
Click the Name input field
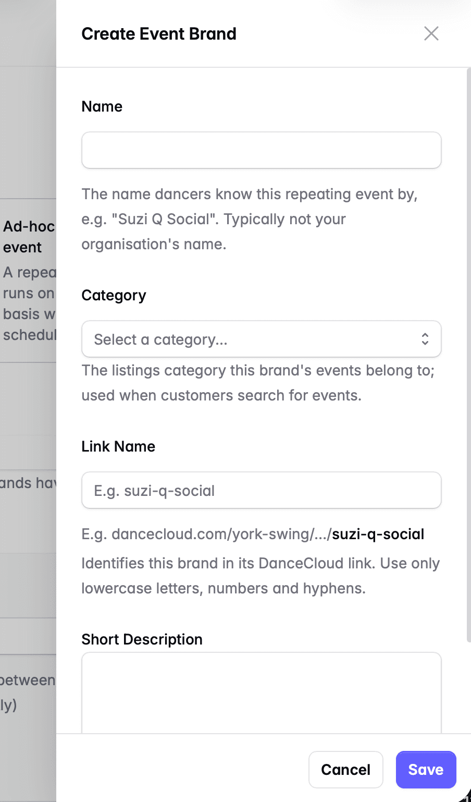coord(262,150)
